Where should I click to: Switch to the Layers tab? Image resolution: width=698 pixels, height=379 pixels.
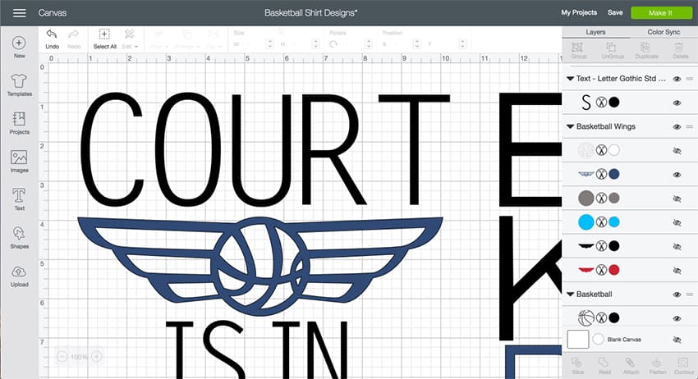[x=595, y=32]
